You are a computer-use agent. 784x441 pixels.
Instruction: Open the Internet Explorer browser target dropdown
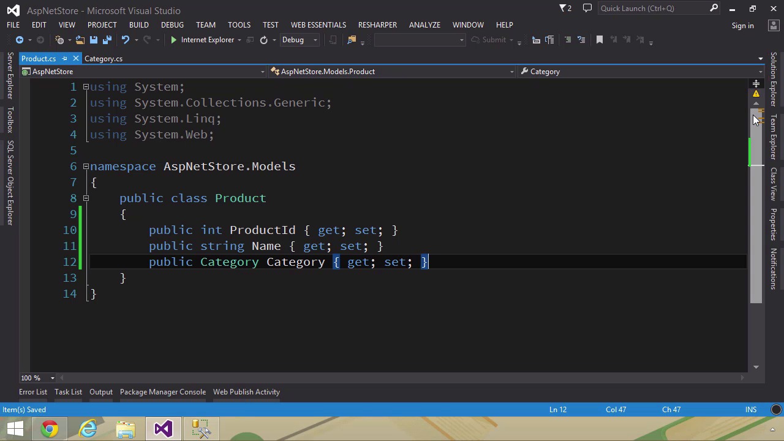(x=239, y=40)
